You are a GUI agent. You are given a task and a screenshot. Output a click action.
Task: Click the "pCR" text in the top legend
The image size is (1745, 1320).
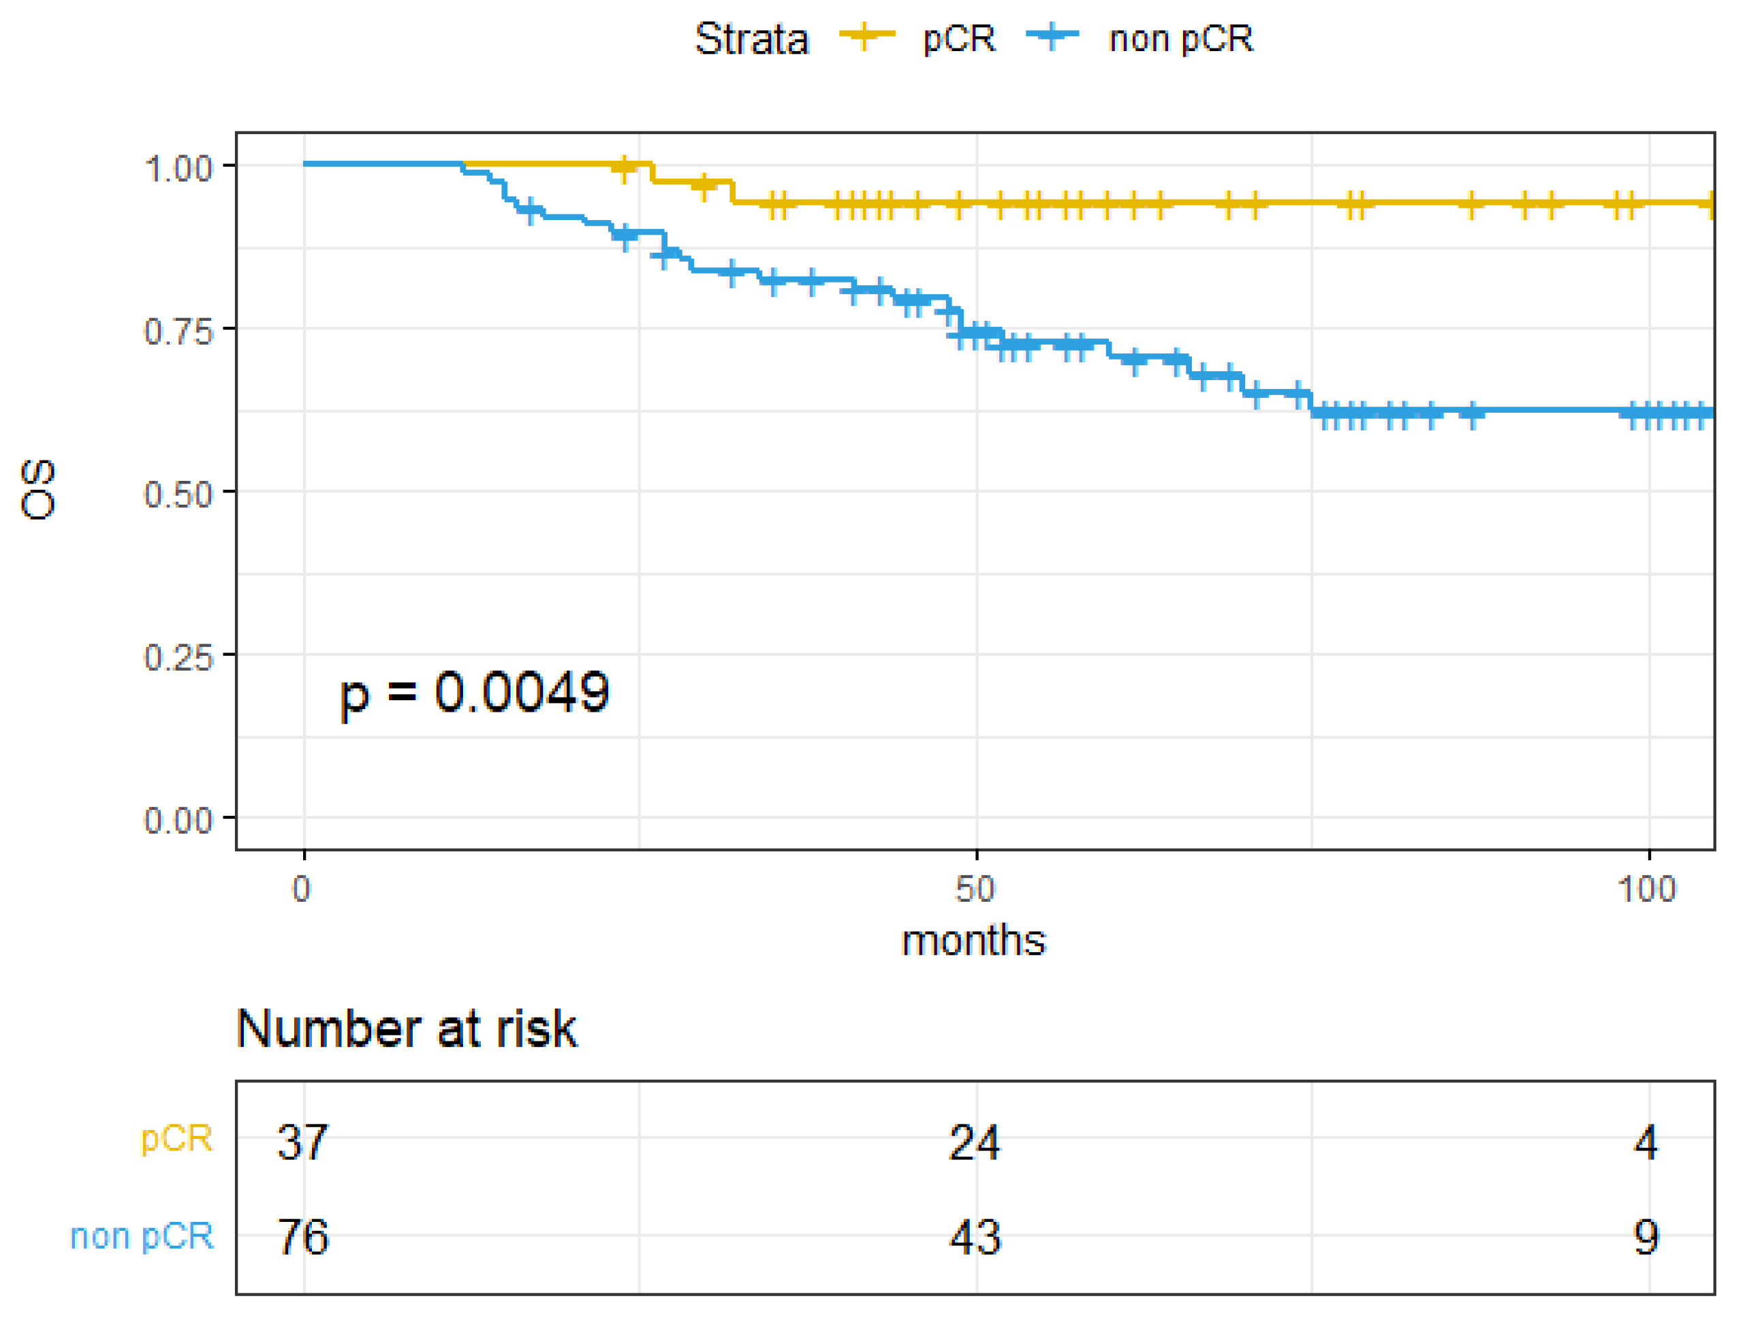(959, 39)
